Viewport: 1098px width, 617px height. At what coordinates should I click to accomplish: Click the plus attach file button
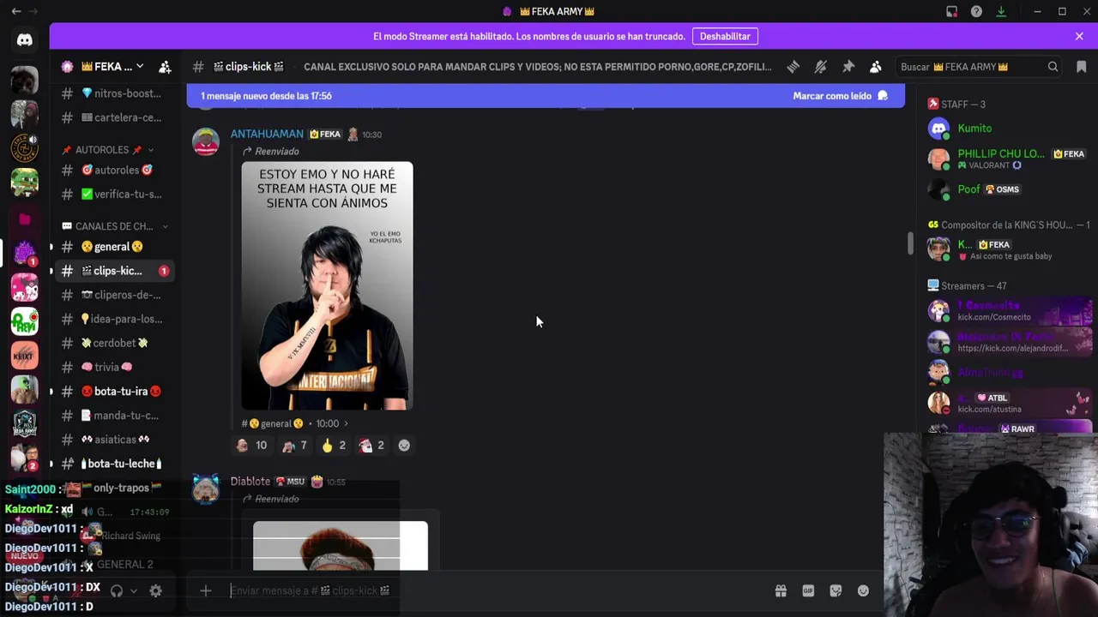206,590
